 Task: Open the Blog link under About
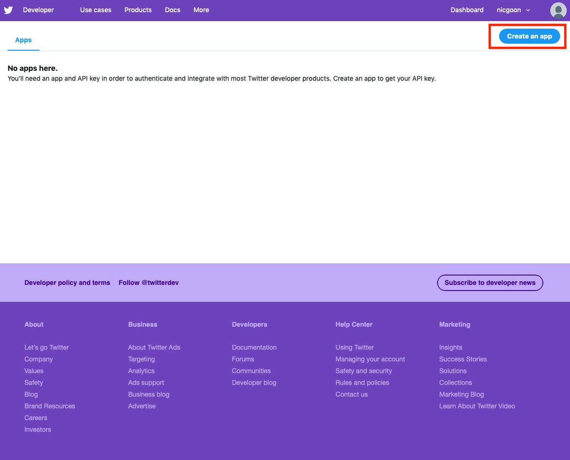[x=31, y=394]
